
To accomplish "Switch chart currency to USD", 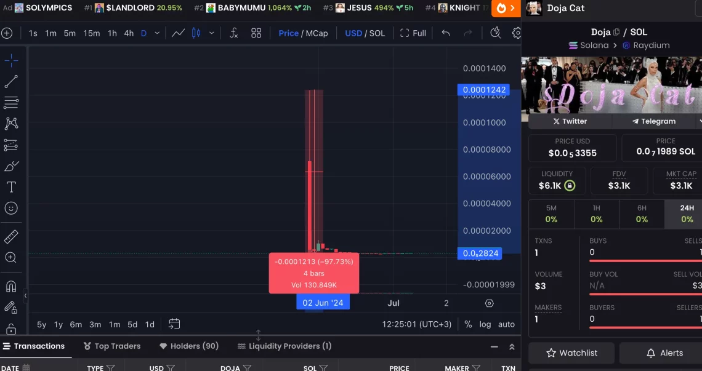I will point(353,33).
